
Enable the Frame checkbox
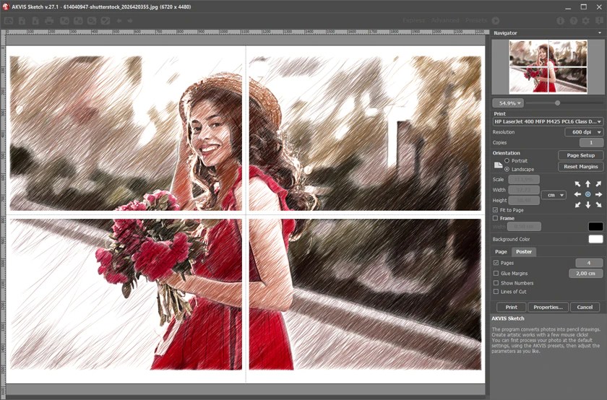click(495, 218)
